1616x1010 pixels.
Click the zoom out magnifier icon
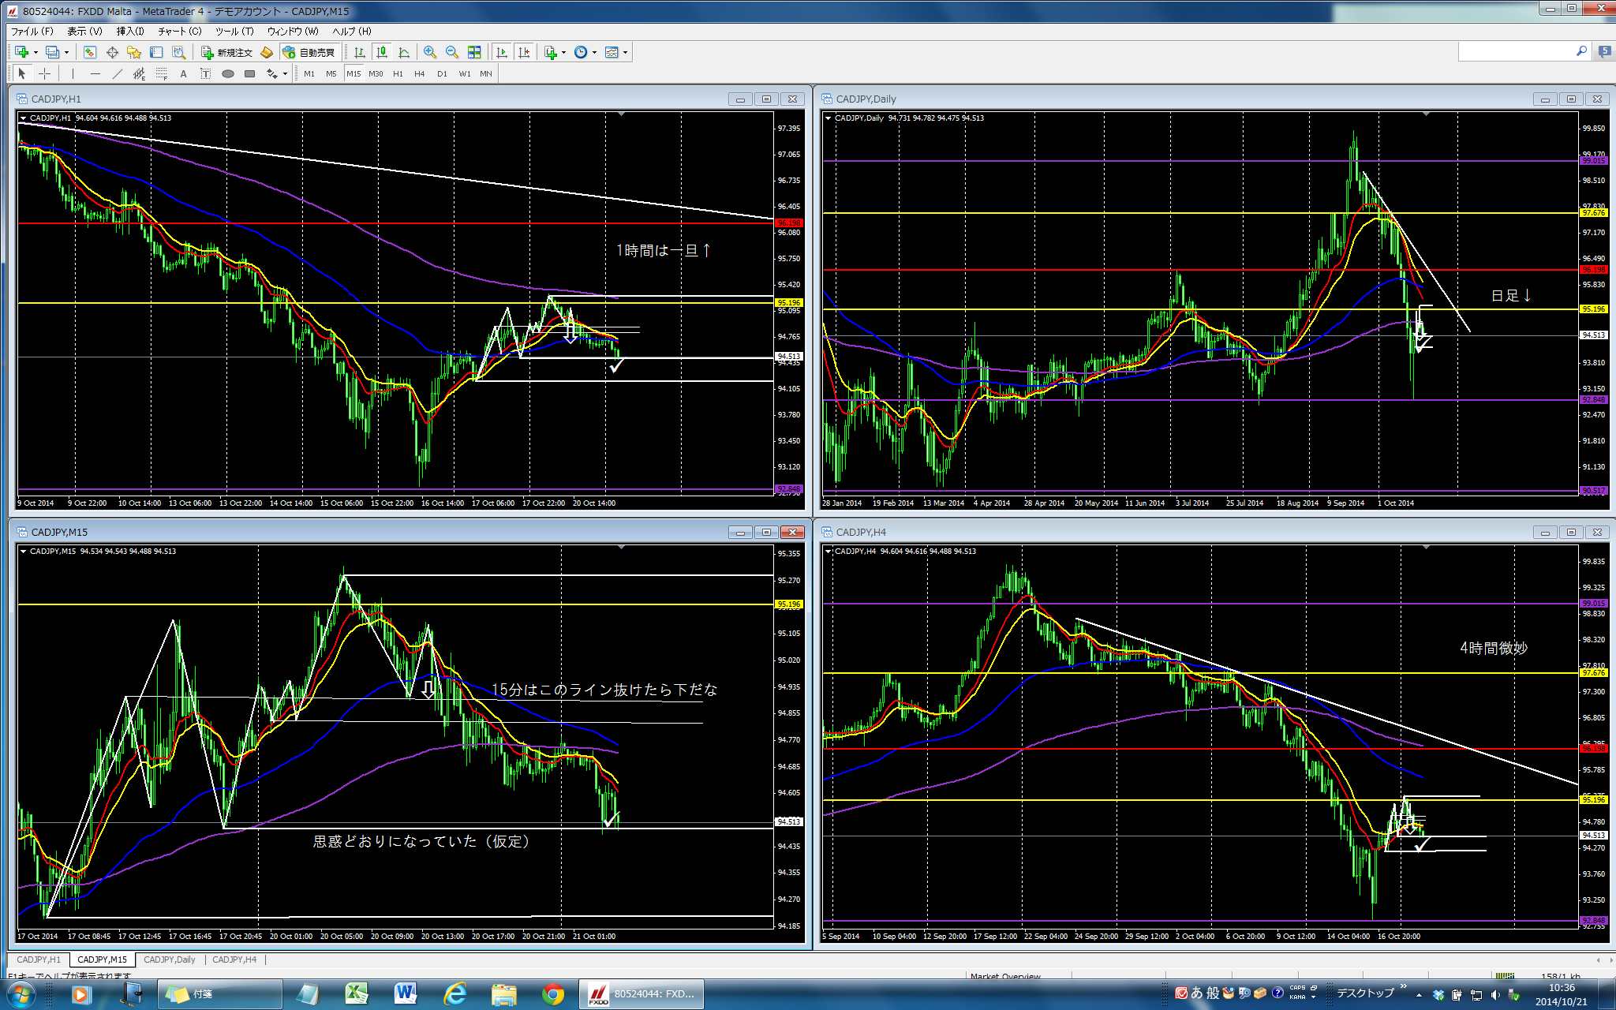pyautogui.click(x=452, y=52)
